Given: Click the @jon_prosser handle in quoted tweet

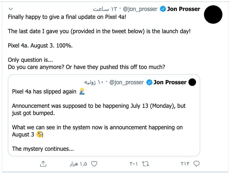Looking at the screenshot, I should coord(127,82).
